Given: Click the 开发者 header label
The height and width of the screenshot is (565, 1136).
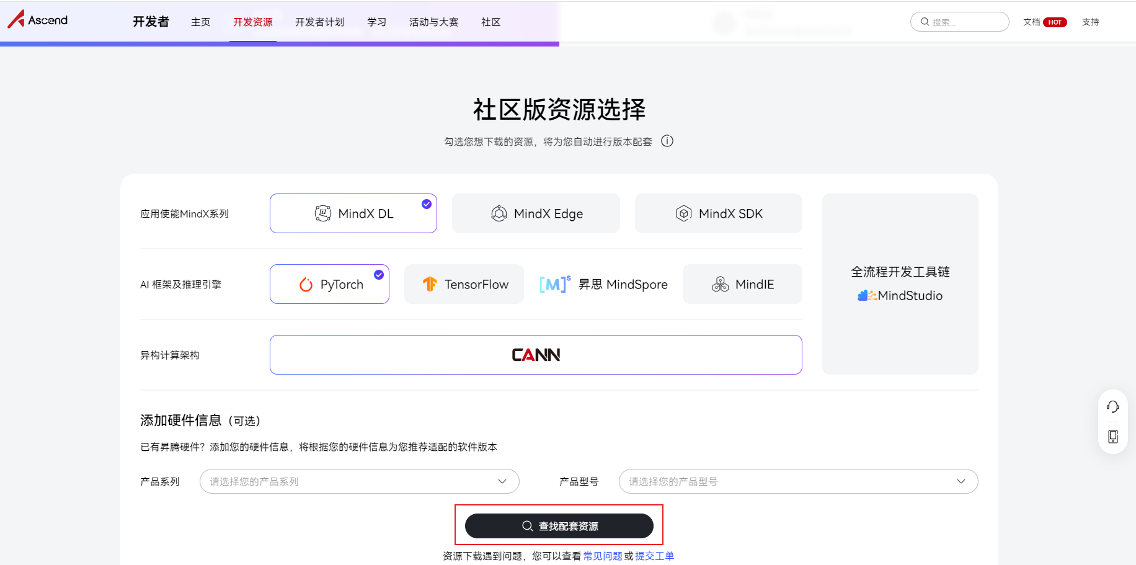Looking at the screenshot, I should [151, 22].
